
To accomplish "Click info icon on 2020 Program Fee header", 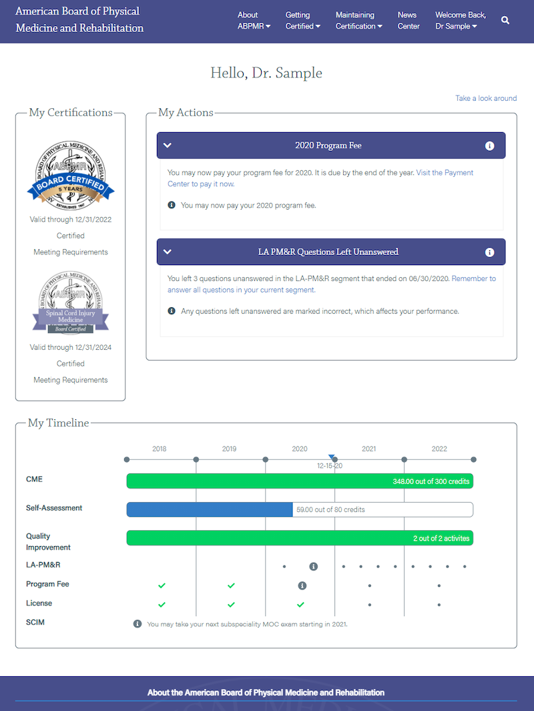I will [489, 146].
